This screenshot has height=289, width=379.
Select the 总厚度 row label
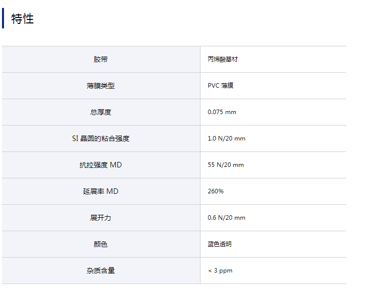[101, 112]
